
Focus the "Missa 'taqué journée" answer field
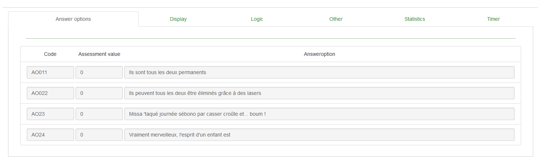coord(319,114)
